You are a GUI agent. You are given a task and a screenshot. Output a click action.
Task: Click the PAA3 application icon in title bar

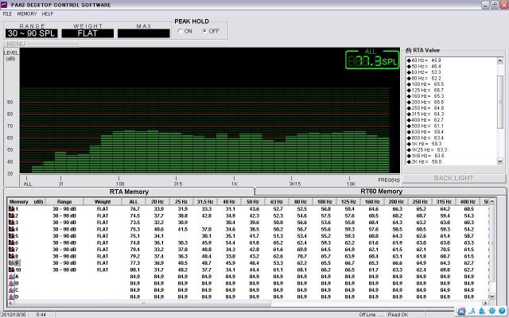4,5
